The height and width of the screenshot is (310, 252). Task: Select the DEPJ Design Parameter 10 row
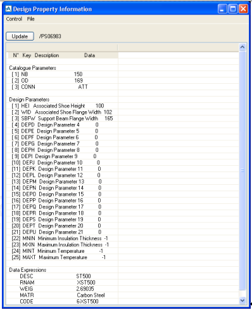pos(62,163)
